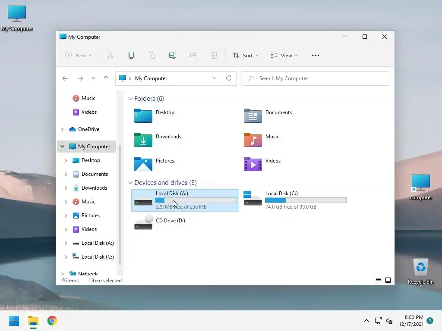The height and width of the screenshot is (331, 442).
Task: Expand Documents node in sidebar
Action: tap(66, 174)
